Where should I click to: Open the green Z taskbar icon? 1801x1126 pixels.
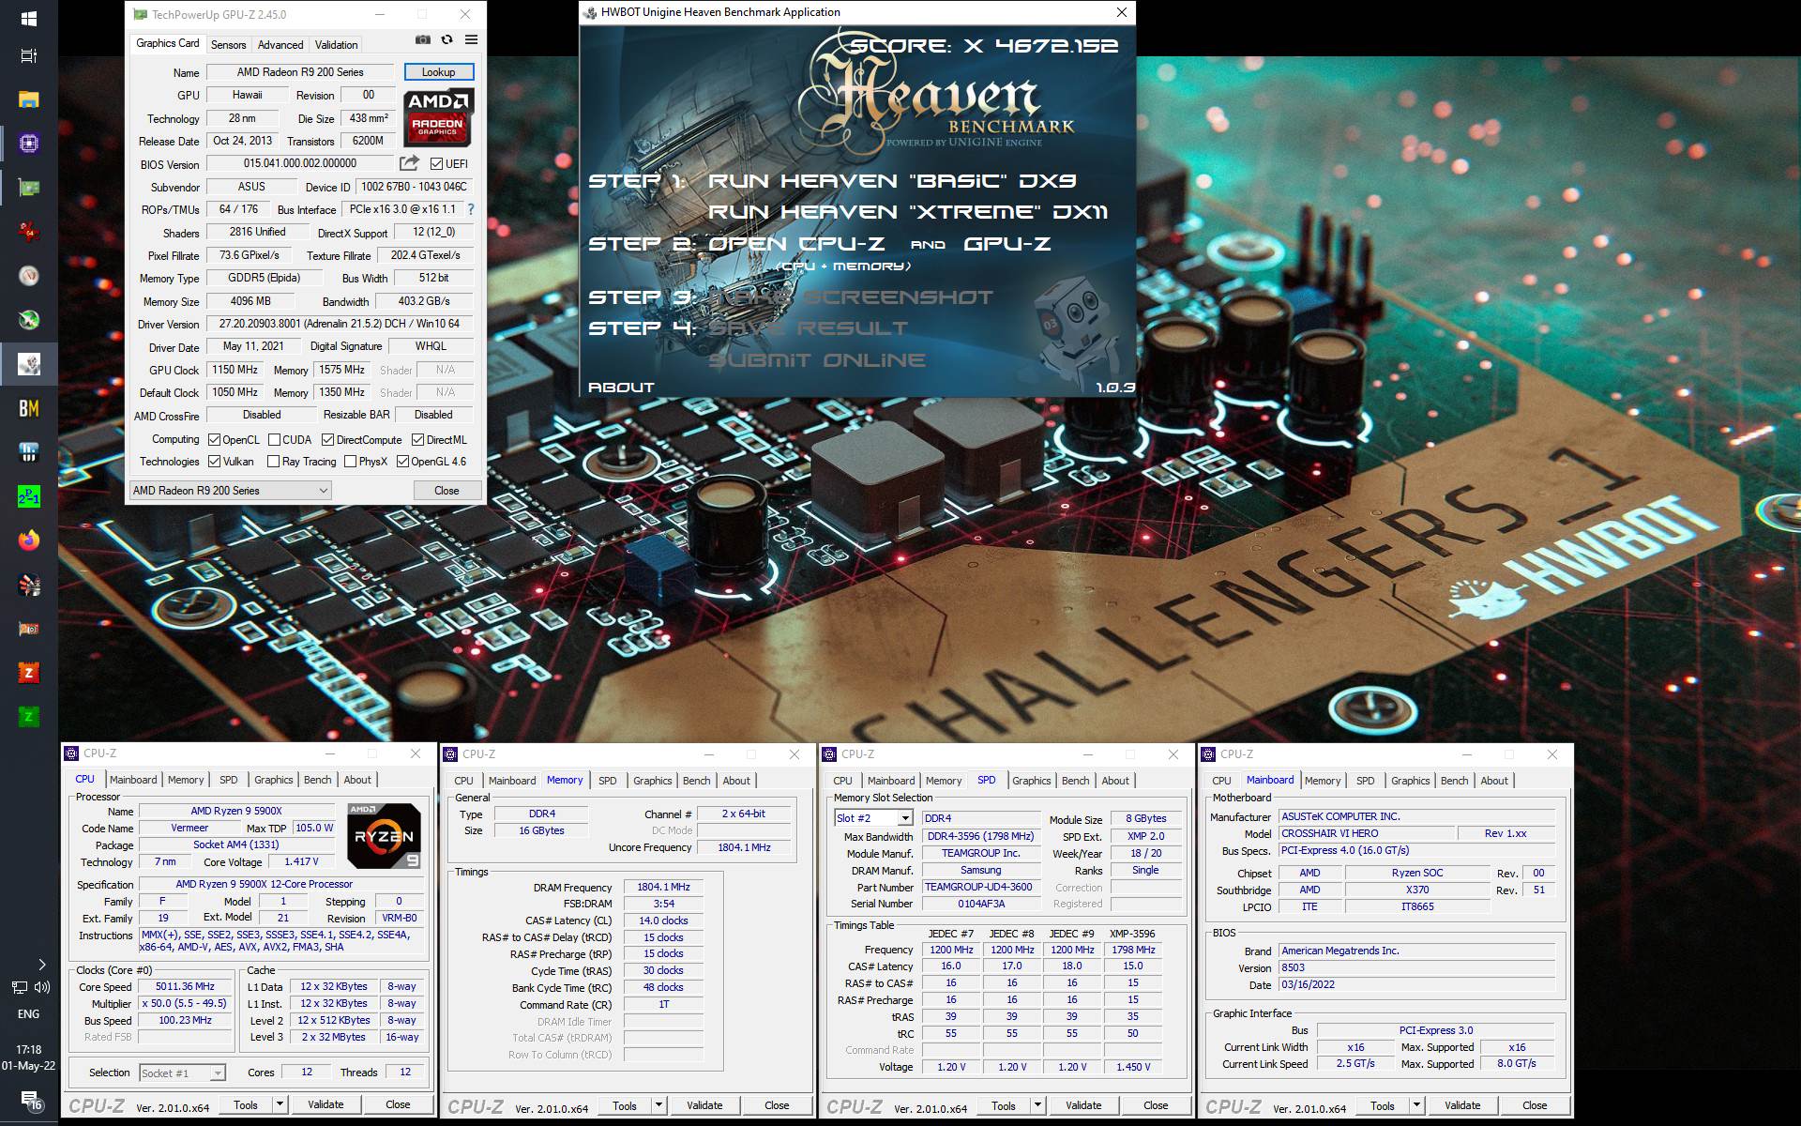point(28,717)
